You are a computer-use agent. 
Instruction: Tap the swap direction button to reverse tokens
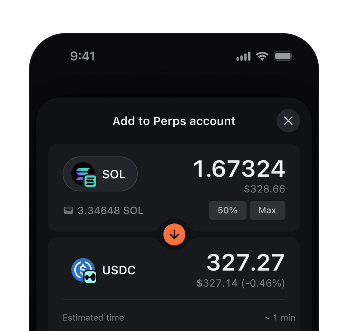(174, 234)
